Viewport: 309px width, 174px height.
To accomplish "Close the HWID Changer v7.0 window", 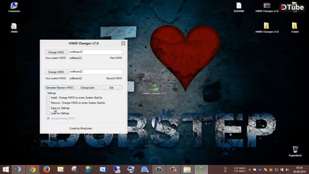I will [x=123, y=43].
